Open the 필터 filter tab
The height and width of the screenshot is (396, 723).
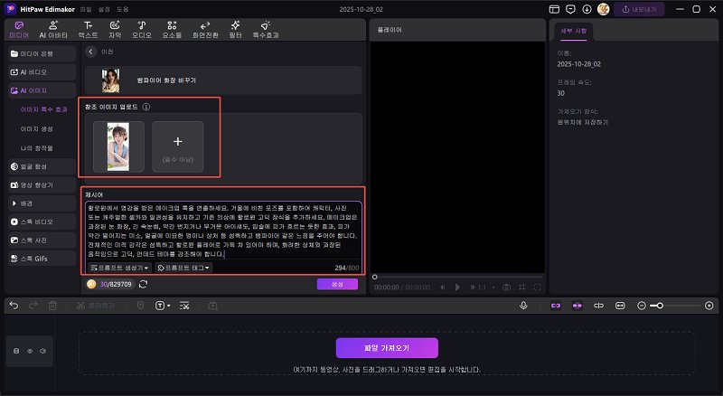click(x=236, y=30)
